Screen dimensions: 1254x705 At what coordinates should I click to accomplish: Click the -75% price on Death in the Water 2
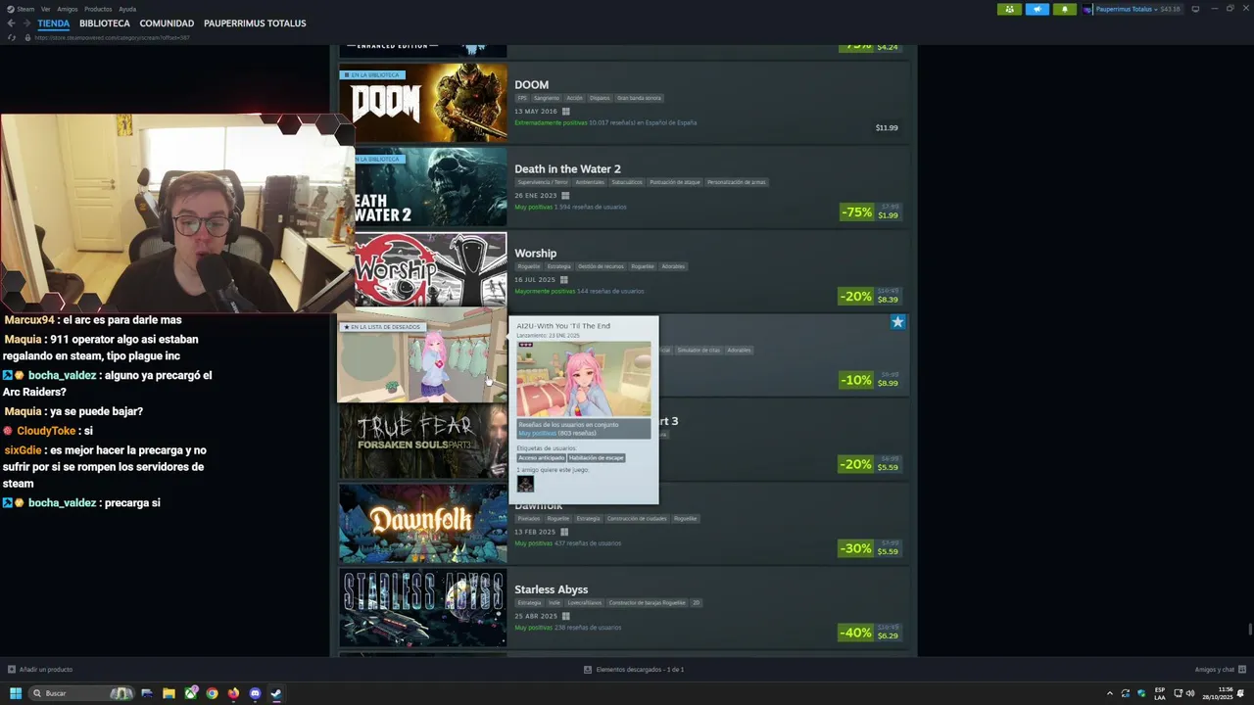[x=871, y=211]
